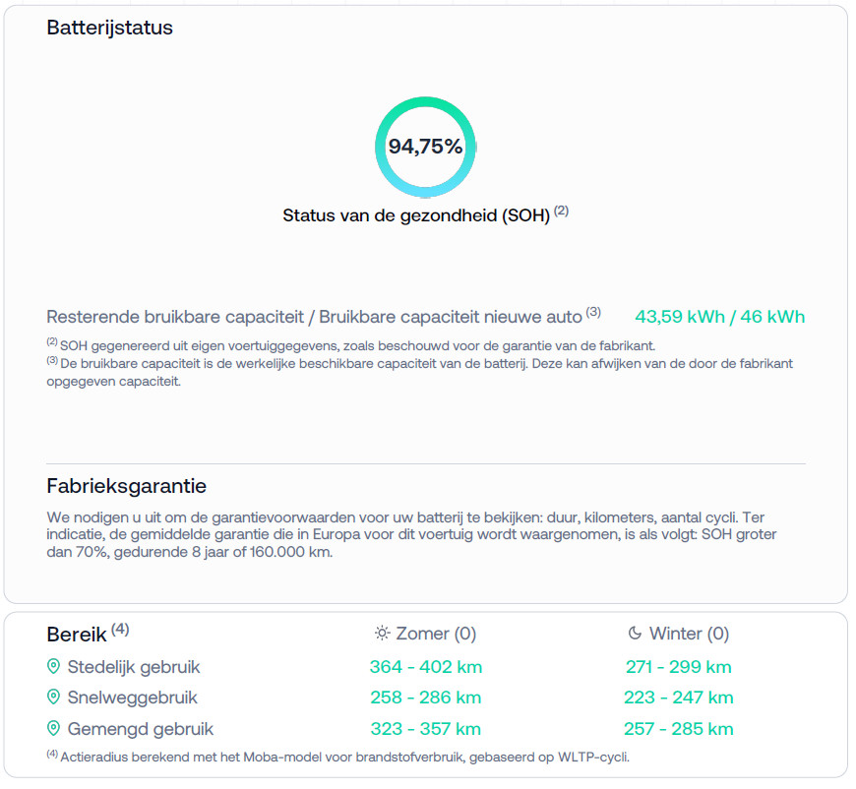Open footnote 3 beside capaciteit nieuwe auto
The height and width of the screenshot is (789, 856).
(593, 313)
